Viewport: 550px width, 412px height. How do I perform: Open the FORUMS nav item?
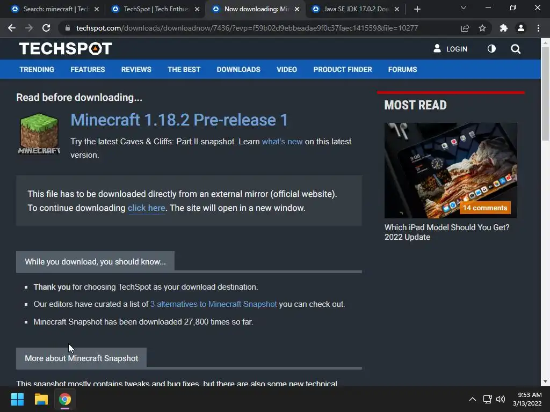point(402,69)
